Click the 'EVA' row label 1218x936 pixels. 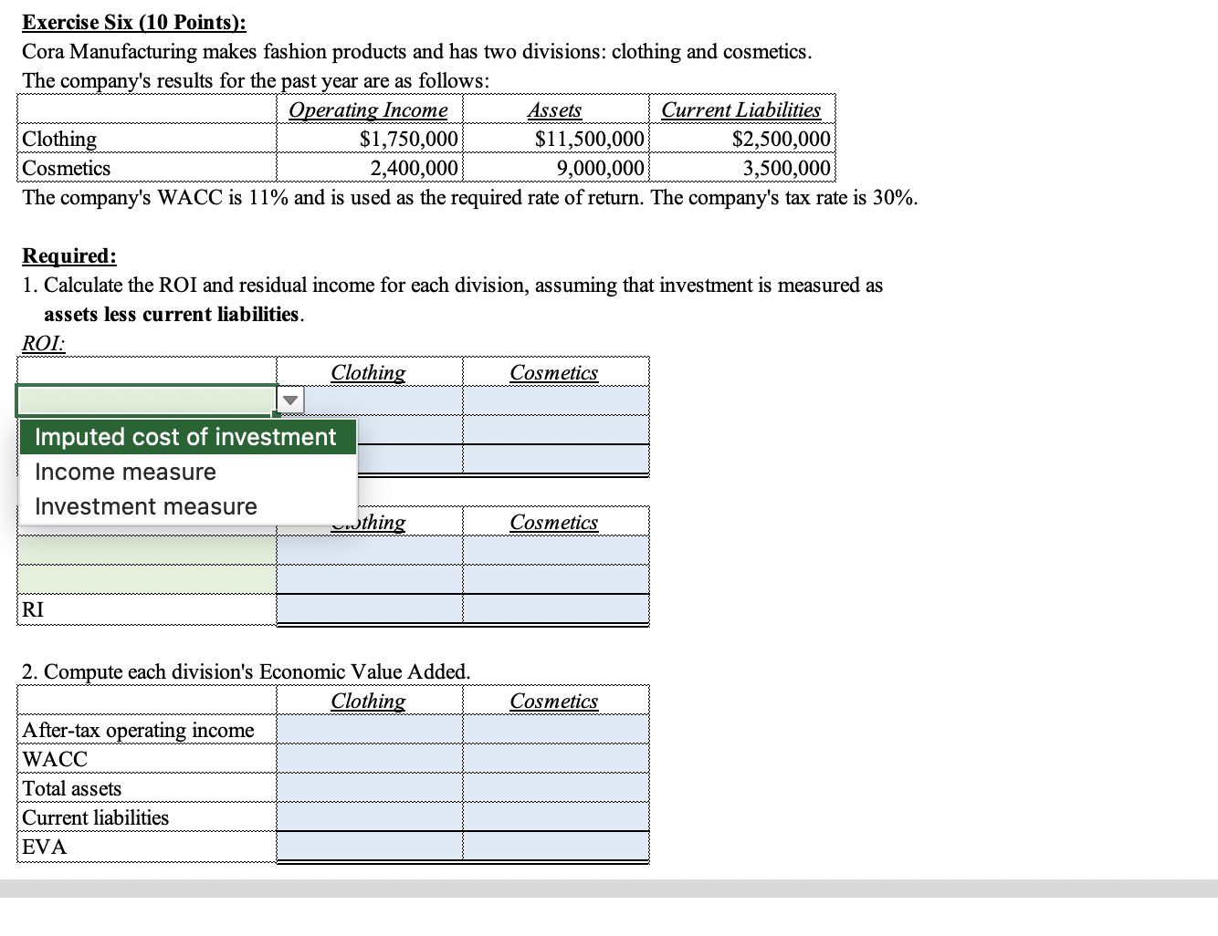pos(44,847)
